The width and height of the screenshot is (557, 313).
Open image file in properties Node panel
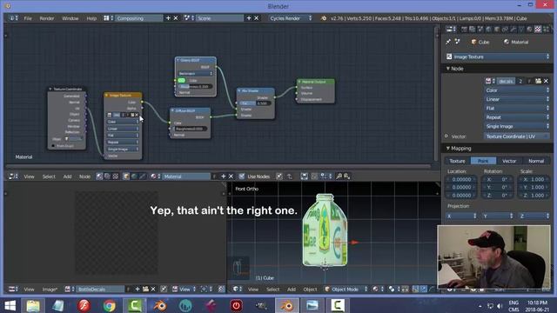tap(539, 81)
